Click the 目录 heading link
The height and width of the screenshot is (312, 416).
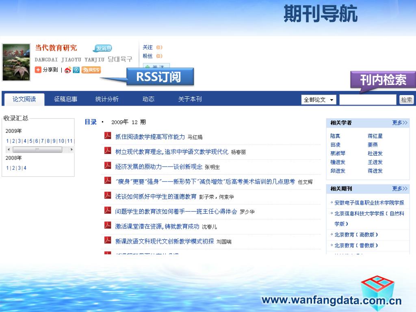[91, 122]
